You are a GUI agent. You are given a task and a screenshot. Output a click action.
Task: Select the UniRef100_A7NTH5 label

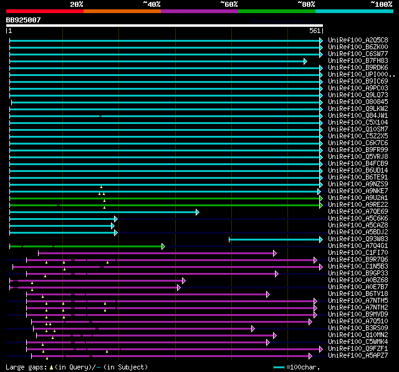point(358,301)
